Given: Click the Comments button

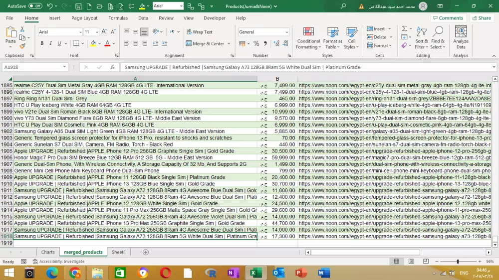Looking at the screenshot, I should click(448, 18).
